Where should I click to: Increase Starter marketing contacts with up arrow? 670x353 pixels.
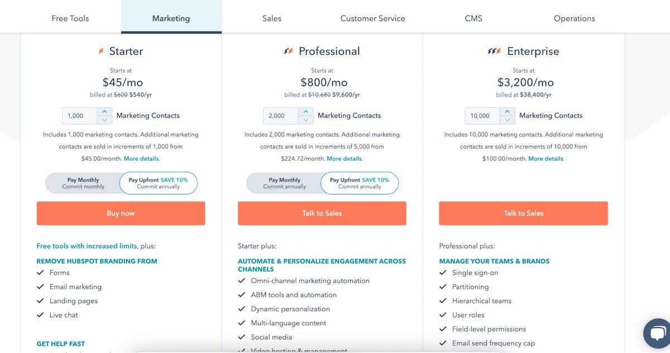(104, 112)
